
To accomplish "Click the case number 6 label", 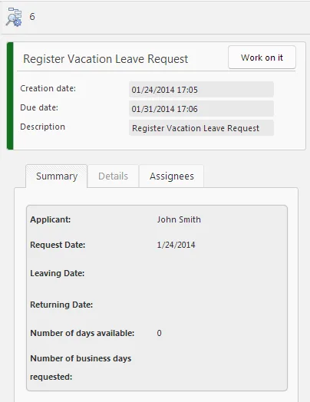I will (x=32, y=17).
